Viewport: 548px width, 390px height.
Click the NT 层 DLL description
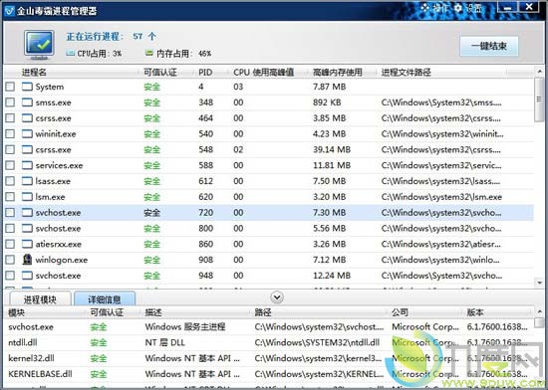164,342
